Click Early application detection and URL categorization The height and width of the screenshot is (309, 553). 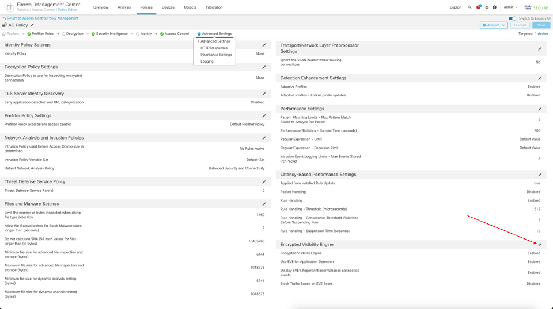(44, 102)
